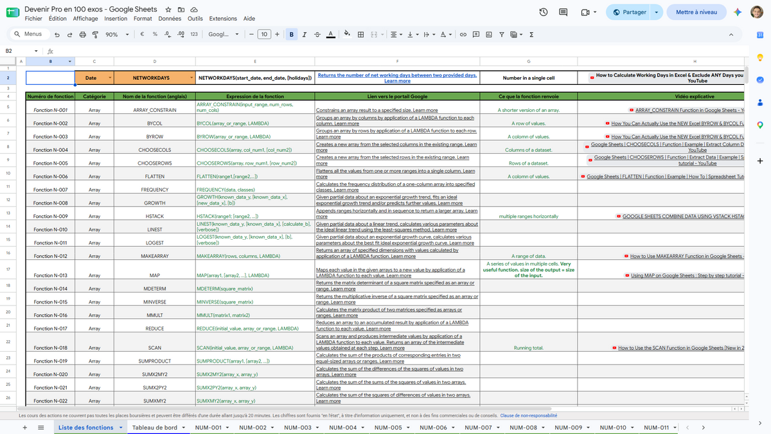Click the Menus search box
The height and width of the screenshot is (434, 771).
[29, 35]
